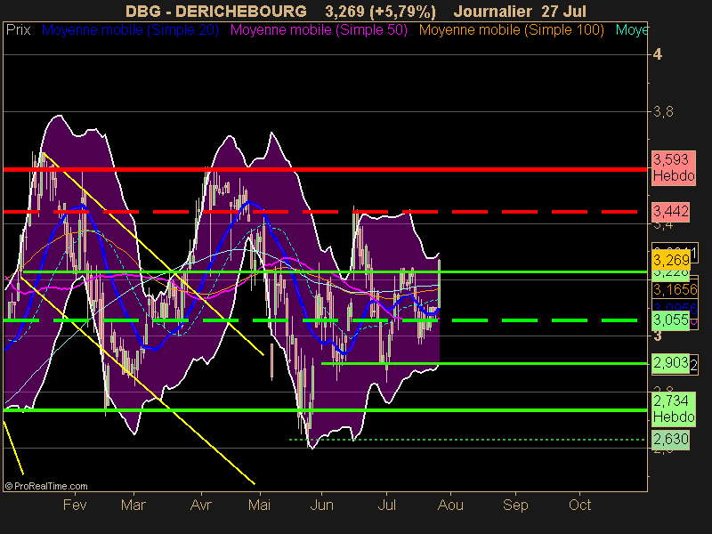Click the yellow 3,269 current price label
Viewport: 712px width, 534px height.
[x=671, y=260]
